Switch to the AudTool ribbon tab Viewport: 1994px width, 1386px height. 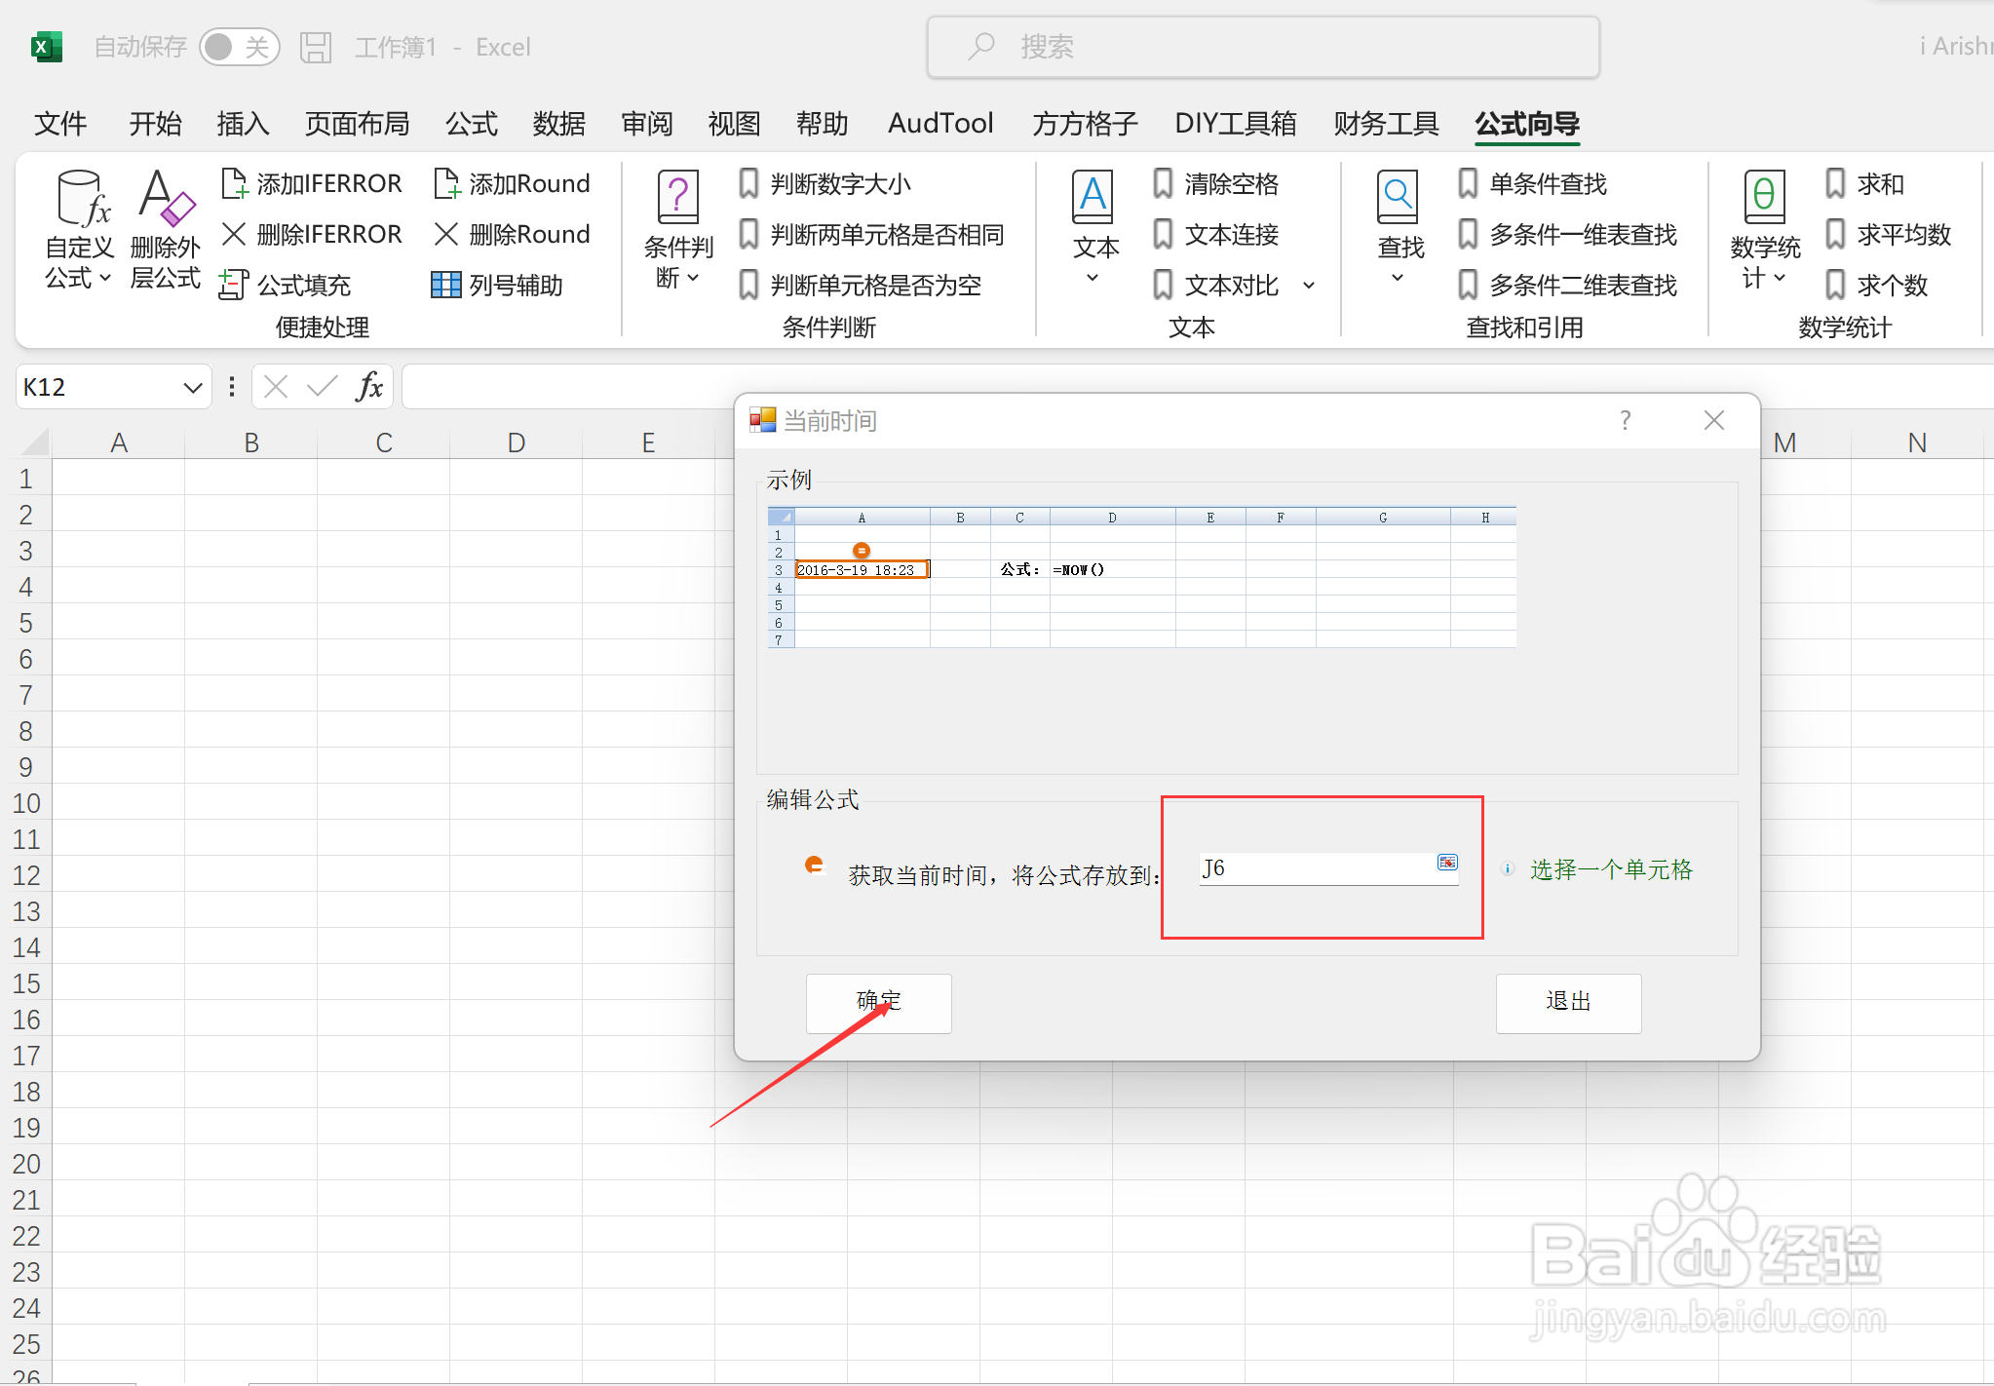coord(939,123)
